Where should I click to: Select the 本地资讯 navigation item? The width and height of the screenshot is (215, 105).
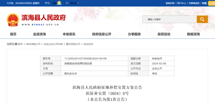[69, 34]
